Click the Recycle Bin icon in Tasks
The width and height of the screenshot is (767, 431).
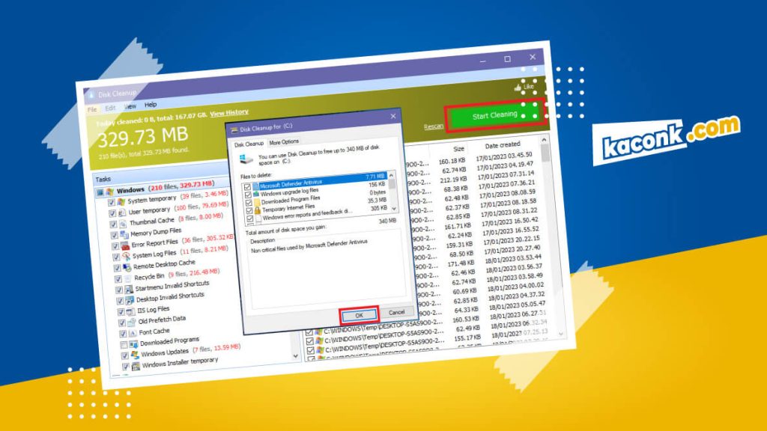[128, 278]
